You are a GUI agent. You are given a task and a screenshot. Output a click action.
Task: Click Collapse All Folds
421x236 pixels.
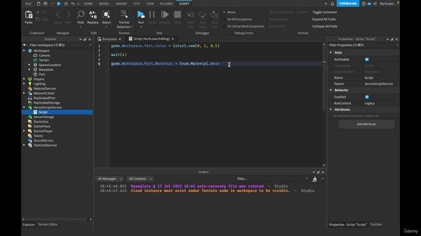(x=324, y=26)
